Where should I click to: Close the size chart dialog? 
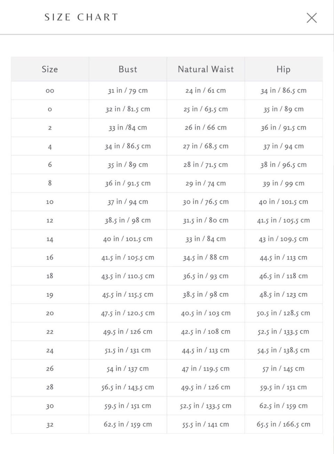[311, 18]
